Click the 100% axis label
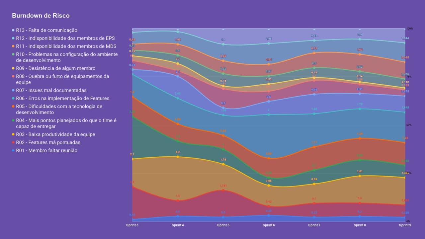Viewport: 425px width, 239px height. 410,29
